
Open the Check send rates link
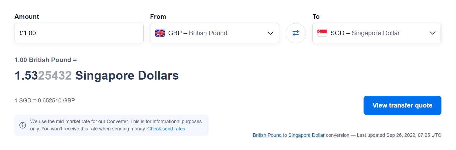(166, 129)
